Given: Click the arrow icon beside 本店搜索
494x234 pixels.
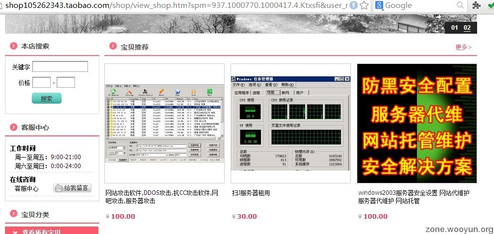Looking at the screenshot, I should pos(13,46).
